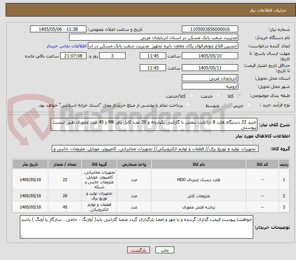296x260 pixels.
Task: Click the گروه کالا goods group field
Action: coord(155,149)
